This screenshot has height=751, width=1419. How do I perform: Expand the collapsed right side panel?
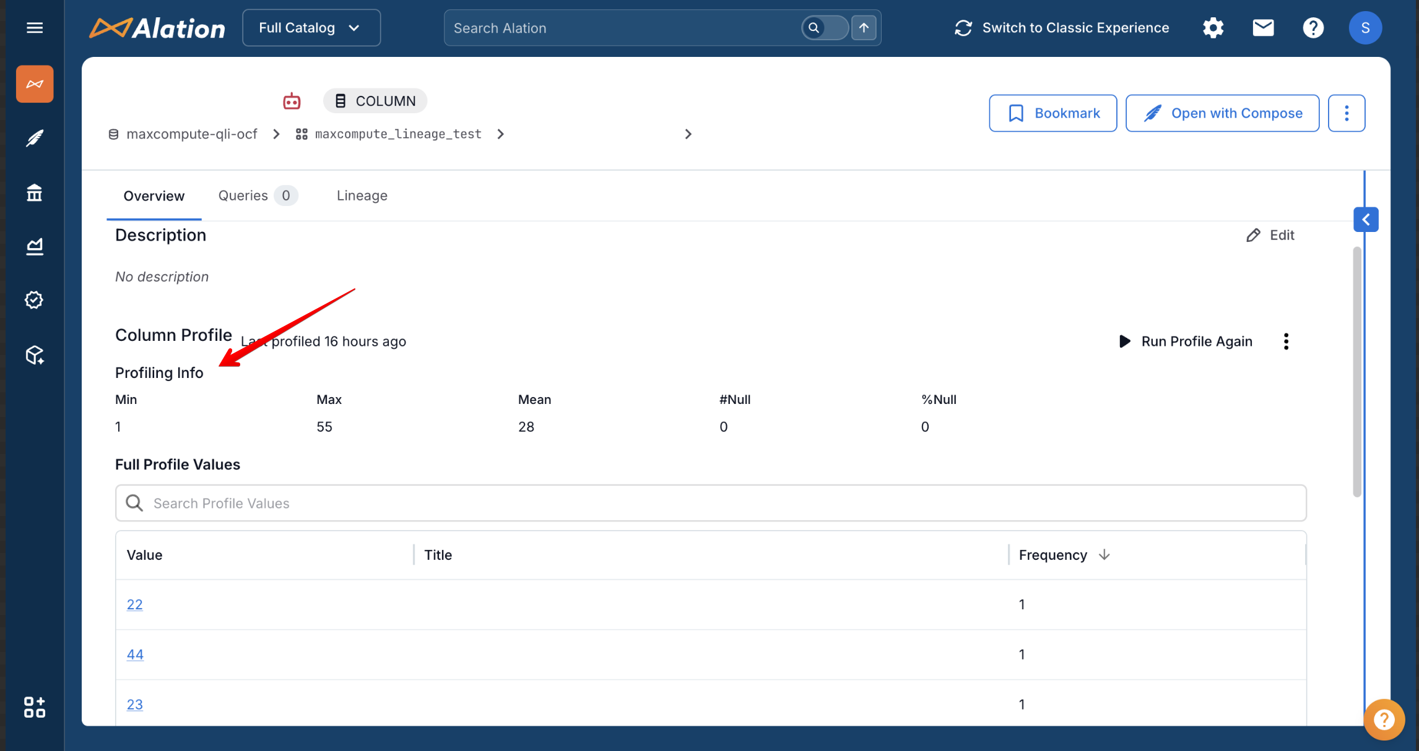[1366, 220]
